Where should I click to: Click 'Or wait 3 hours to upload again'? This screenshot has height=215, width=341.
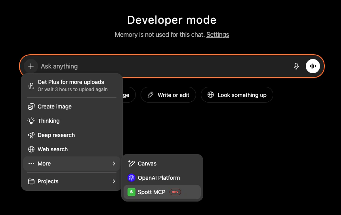(72, 89)
